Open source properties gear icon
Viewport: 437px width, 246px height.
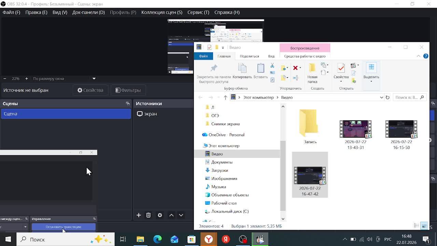[x=160, y=215]
